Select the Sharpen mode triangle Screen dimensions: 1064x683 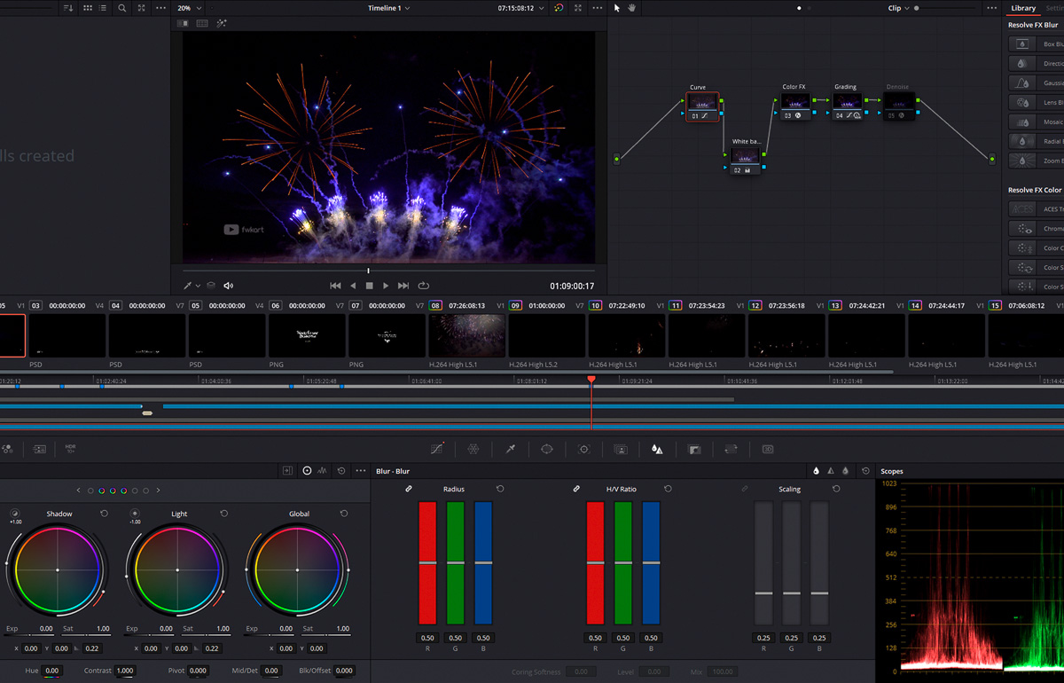pyautogui.click(x=831, y=471)
